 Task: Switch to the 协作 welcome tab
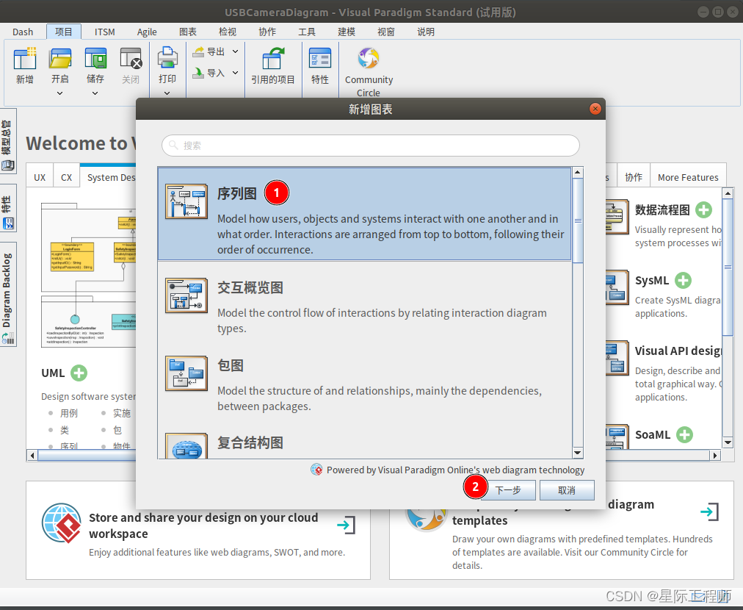pos(634,177)
